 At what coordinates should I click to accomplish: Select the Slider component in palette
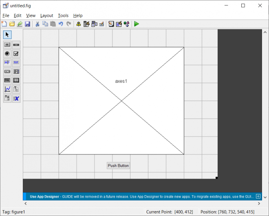click(16, 44)
